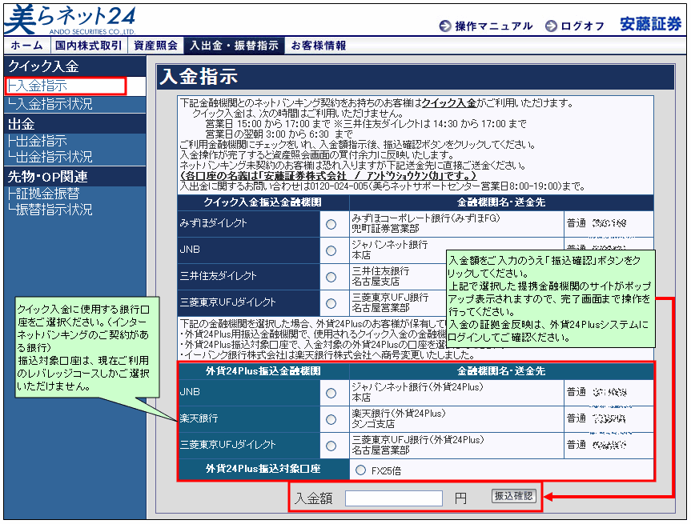
Task: Open the ホーム tab
Action: pos(27,46)
